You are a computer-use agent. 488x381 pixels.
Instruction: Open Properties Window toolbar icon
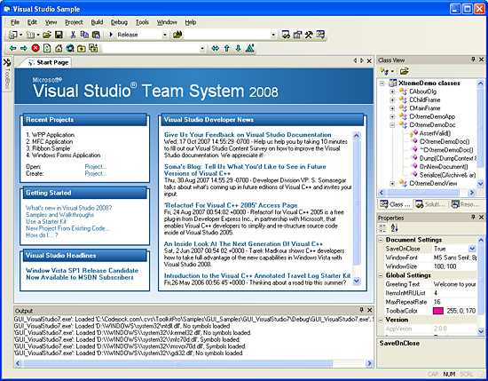point(297,35)
